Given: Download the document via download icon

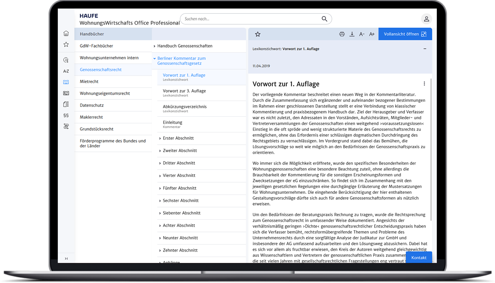Looking at the screenshot, I should point(352,34).
